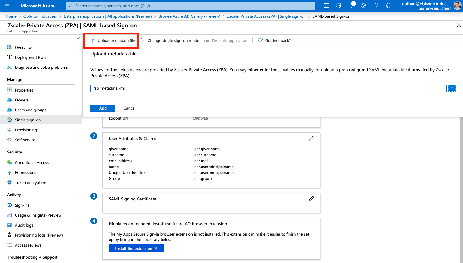Open portal settings gear

pyautogui.click(x=364, y=6)
